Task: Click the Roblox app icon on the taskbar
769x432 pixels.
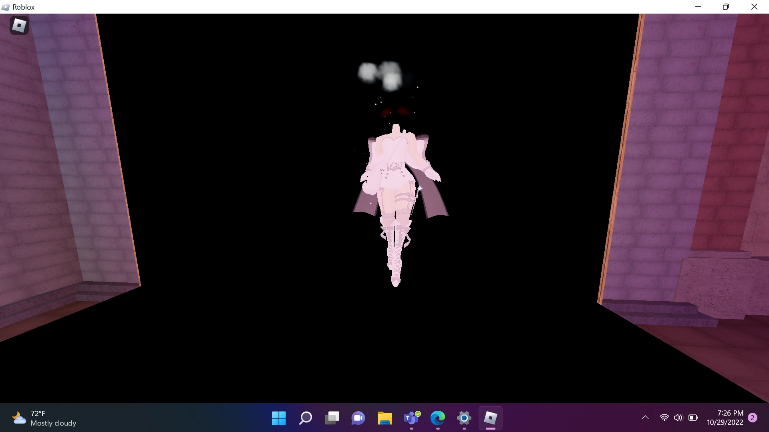Action: pos(490,418)
